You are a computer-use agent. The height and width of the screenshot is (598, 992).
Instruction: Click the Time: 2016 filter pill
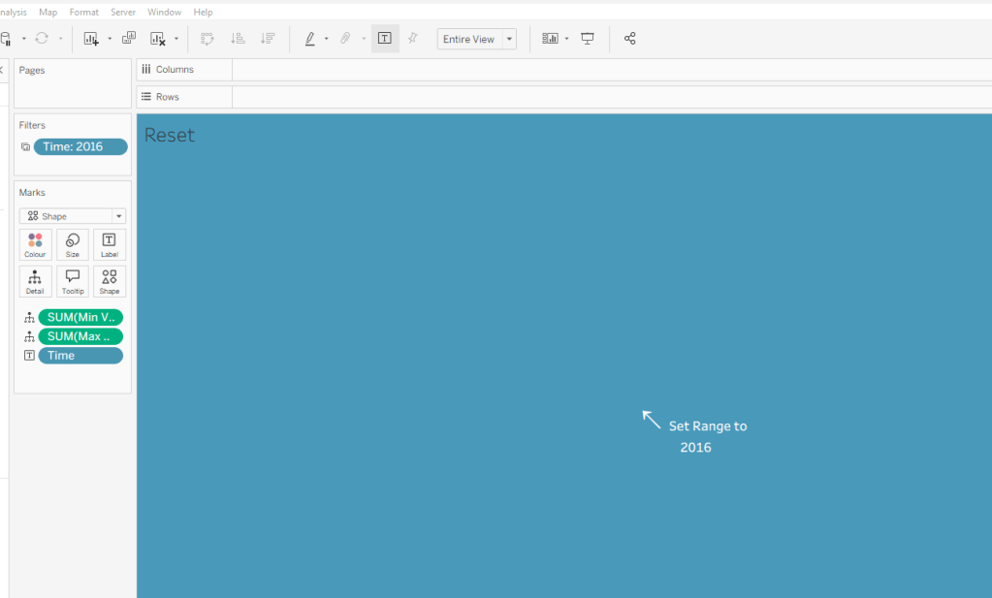click(x=80, y=147)
